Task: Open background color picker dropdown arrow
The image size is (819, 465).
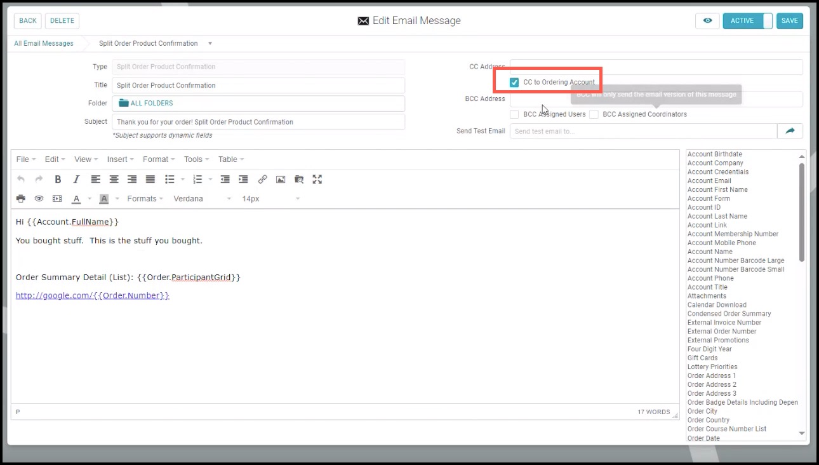Action: 117,199
